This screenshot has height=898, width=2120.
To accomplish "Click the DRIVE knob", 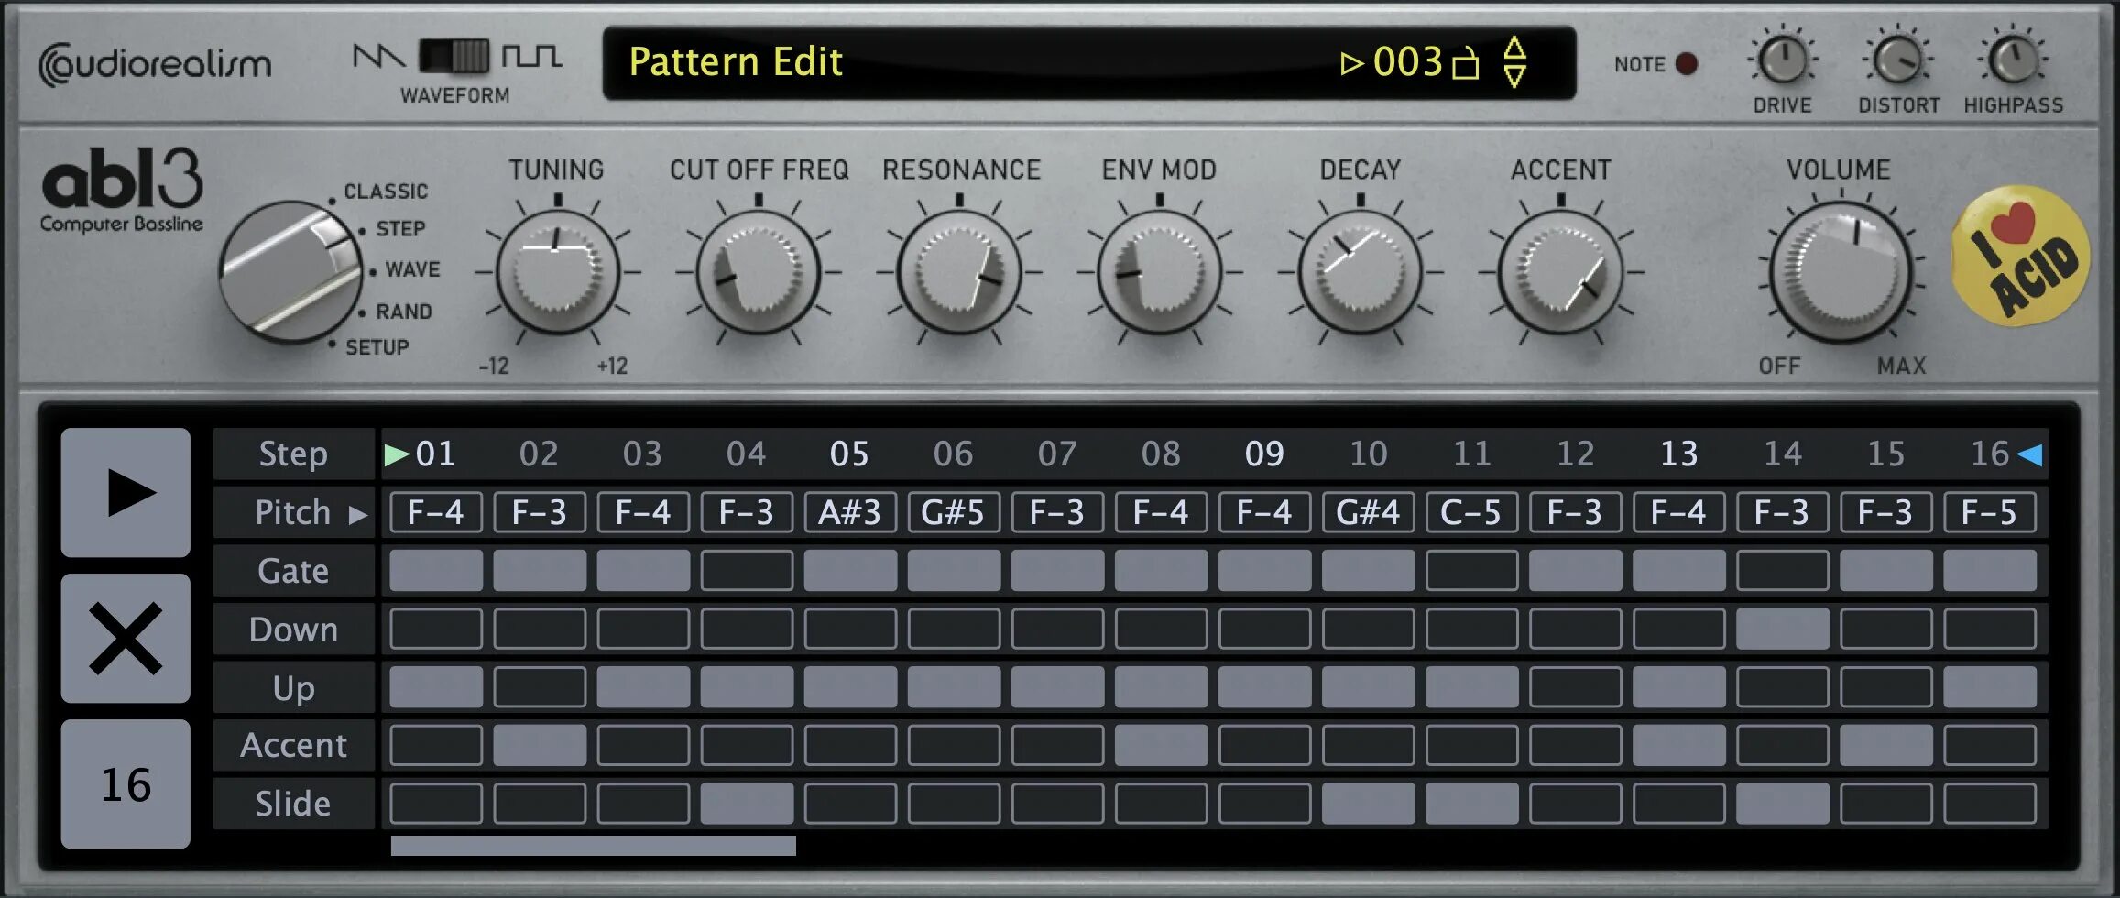I will [x=1783, y=60].
